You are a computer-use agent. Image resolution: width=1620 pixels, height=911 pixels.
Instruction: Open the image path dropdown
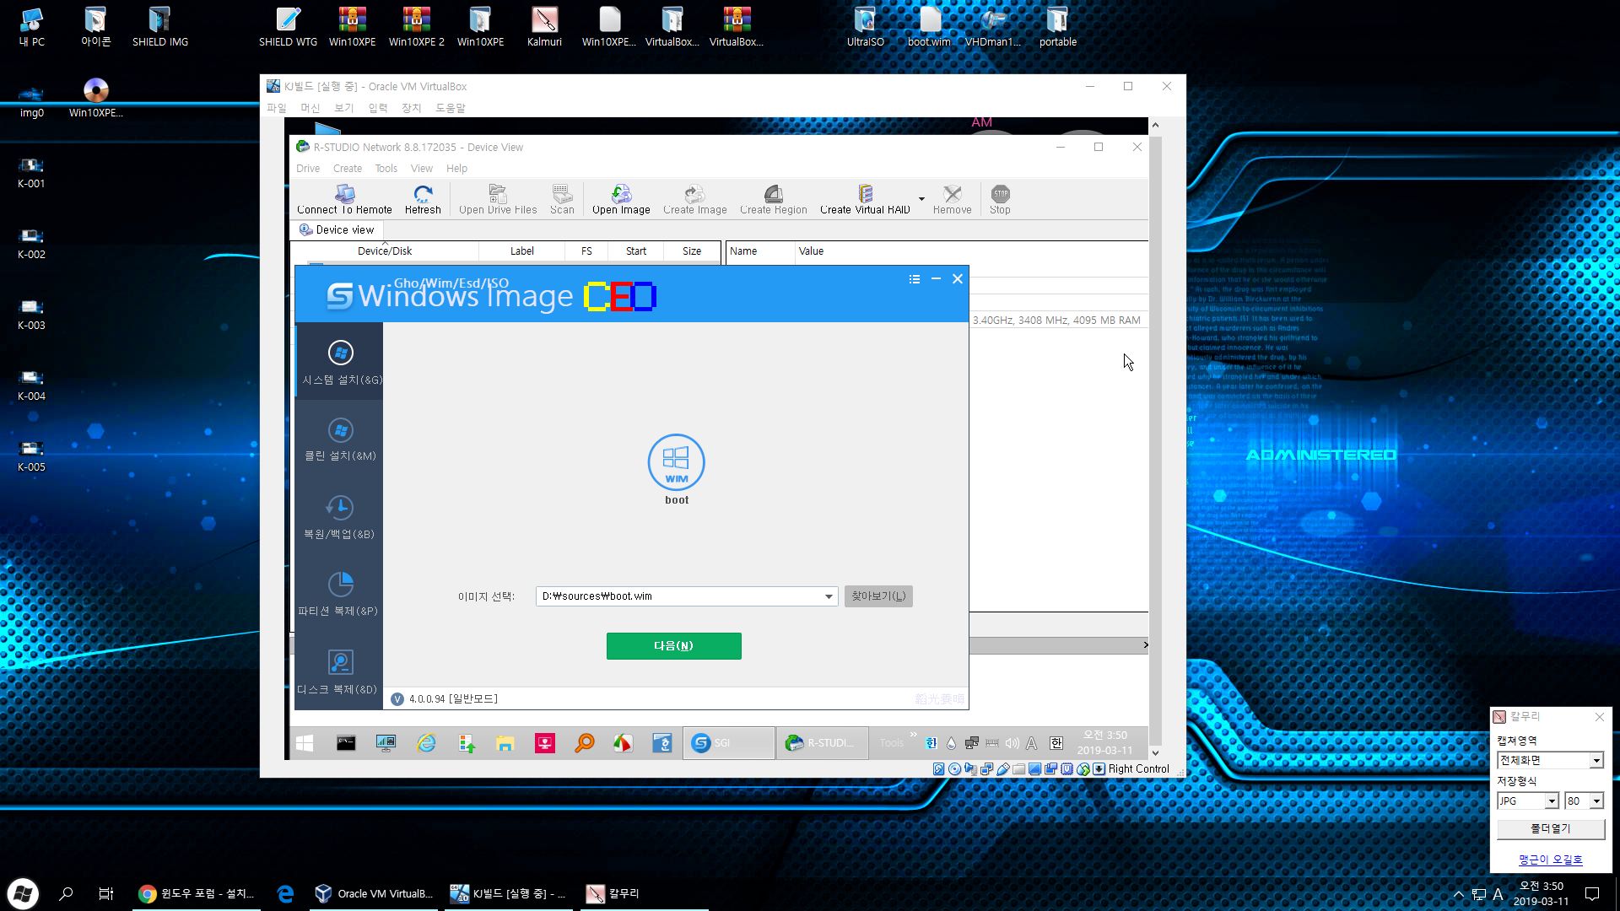point(829,596)
